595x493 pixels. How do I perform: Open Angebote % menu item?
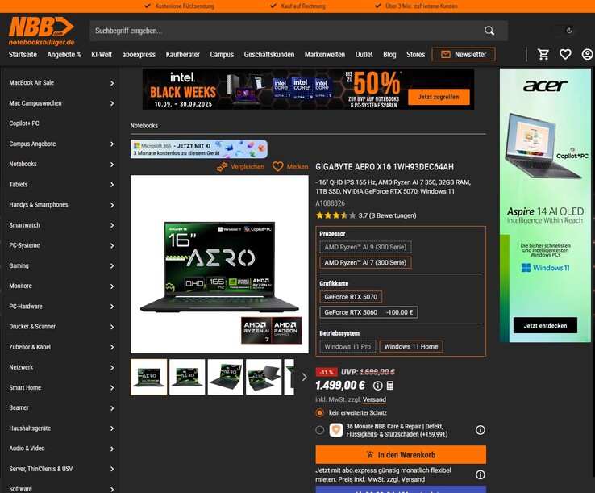[x=64, y=54]
